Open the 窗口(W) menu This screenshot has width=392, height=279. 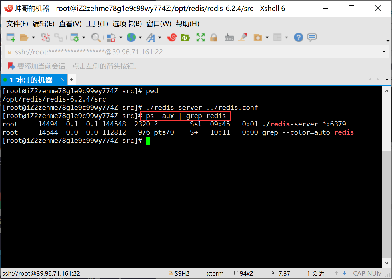point(159,24)
